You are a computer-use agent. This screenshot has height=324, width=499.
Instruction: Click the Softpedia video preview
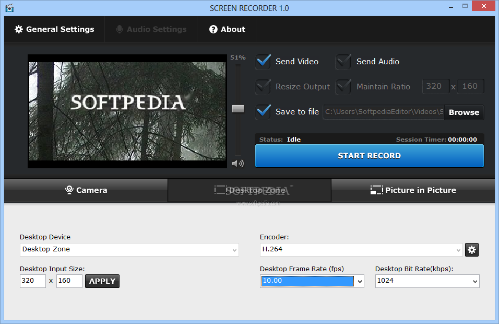(127, 111)
